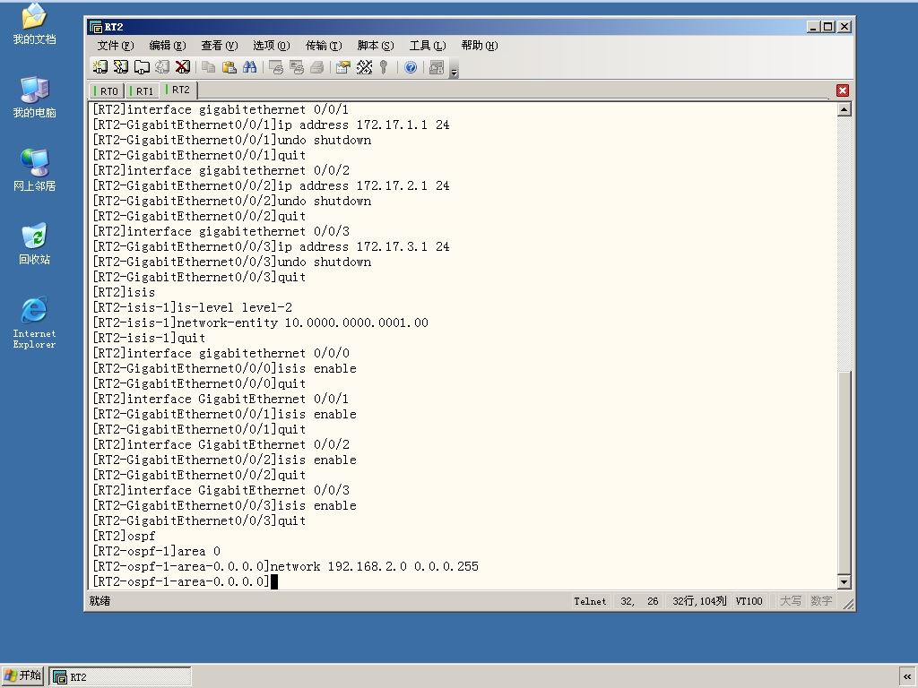Open the 文件(F) menu
The image size is (918, 688).
(116, 46)
